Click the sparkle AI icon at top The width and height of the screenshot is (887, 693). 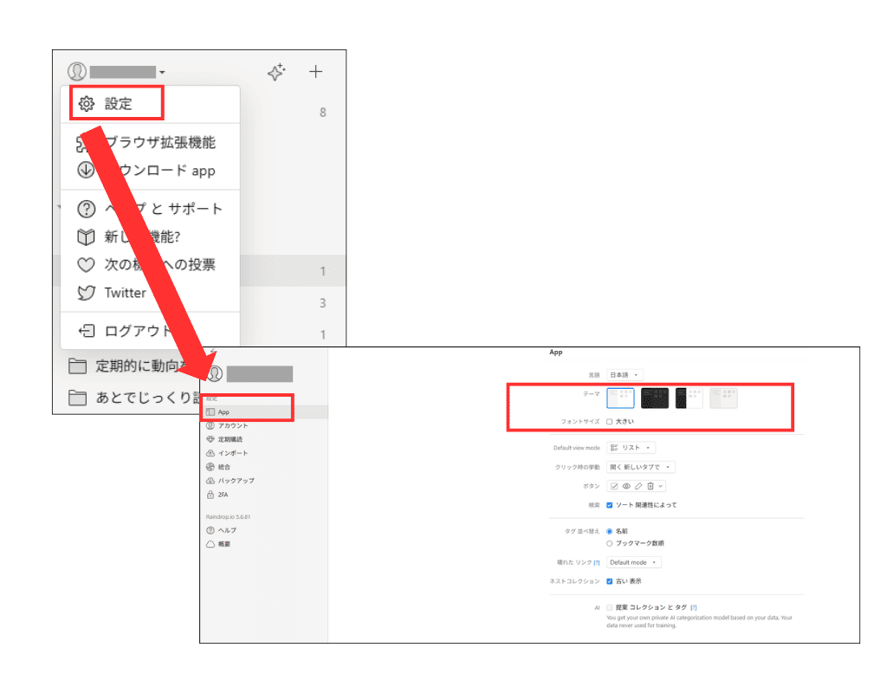tap(276, 73)
